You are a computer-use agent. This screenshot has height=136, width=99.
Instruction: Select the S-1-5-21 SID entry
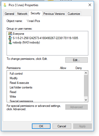(45, 38)
